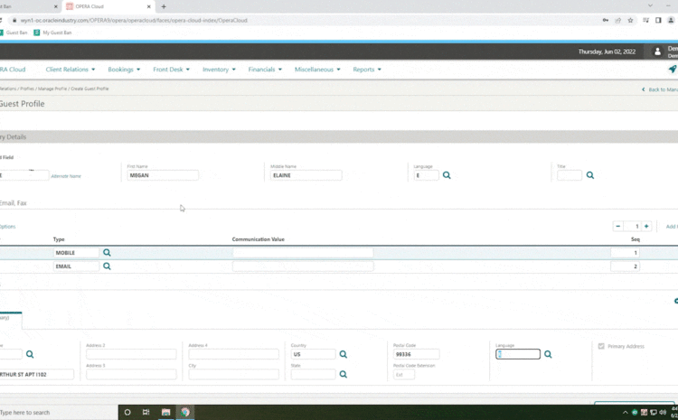Click the volume speaker tray icon
Screen dimensions: 678x420
[663, 412]
